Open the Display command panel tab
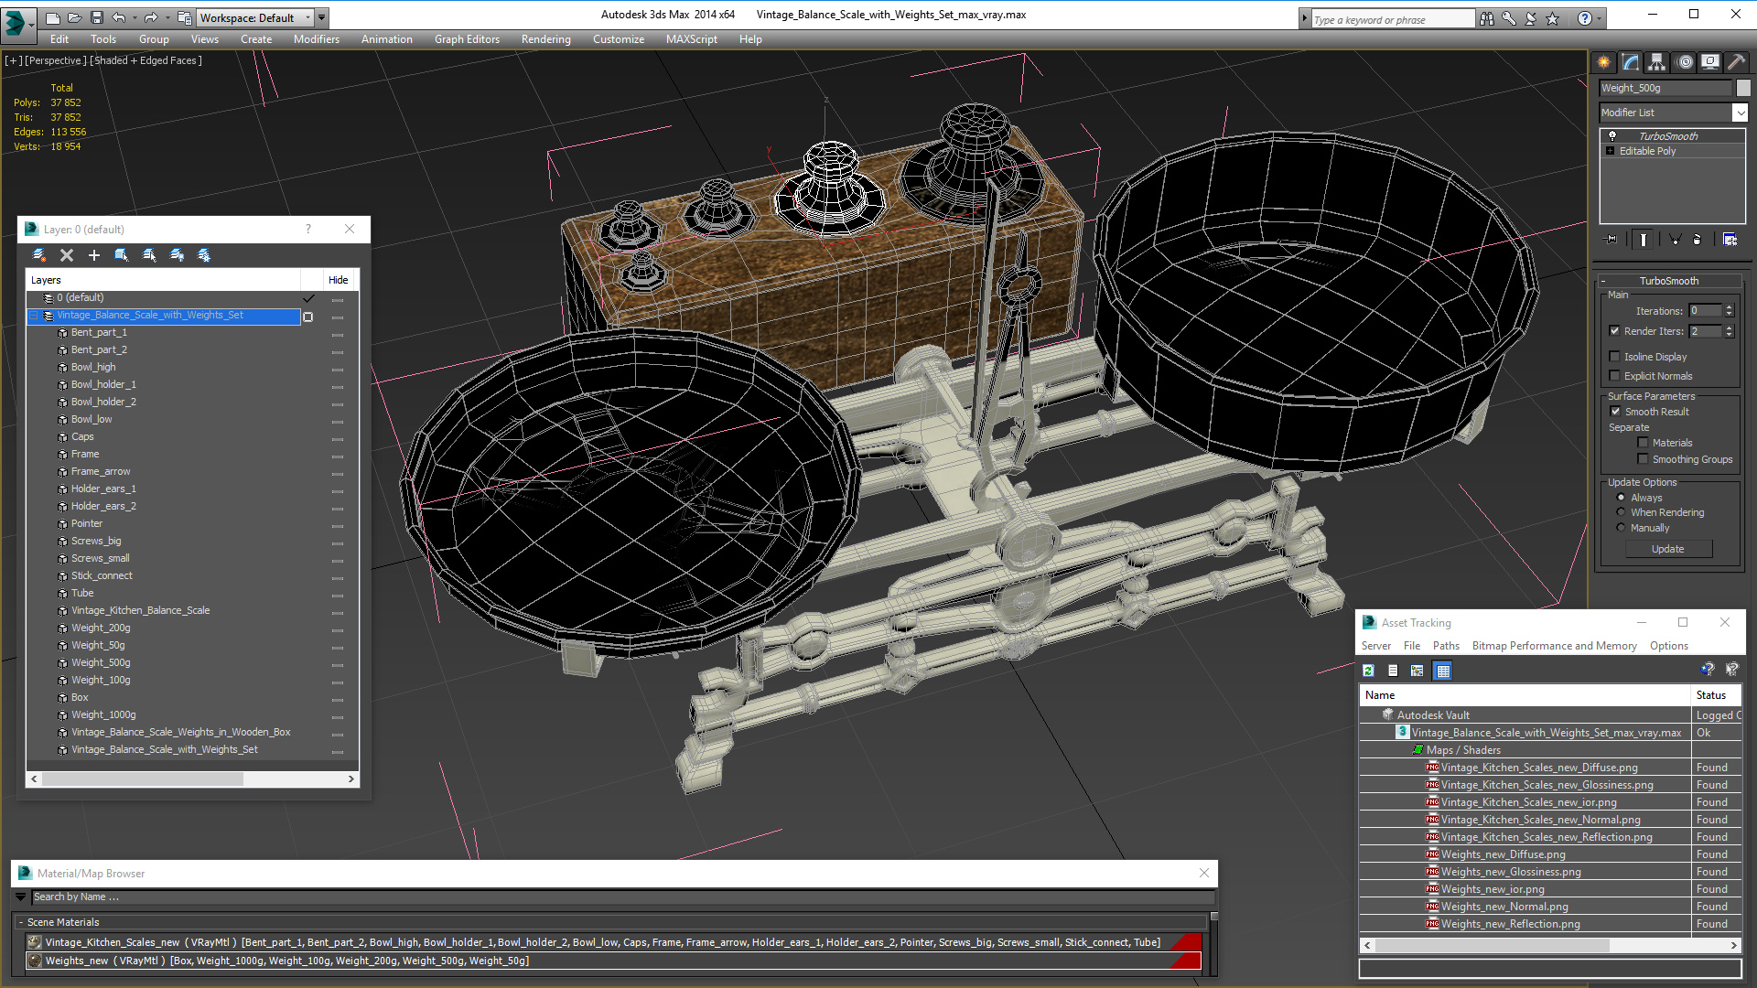 coord(1709,62)
